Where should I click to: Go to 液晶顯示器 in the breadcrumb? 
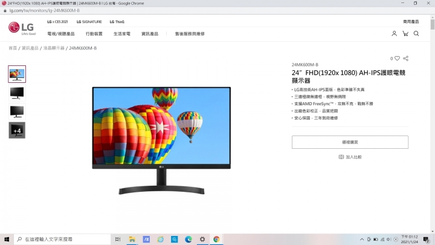pos(54,48)
